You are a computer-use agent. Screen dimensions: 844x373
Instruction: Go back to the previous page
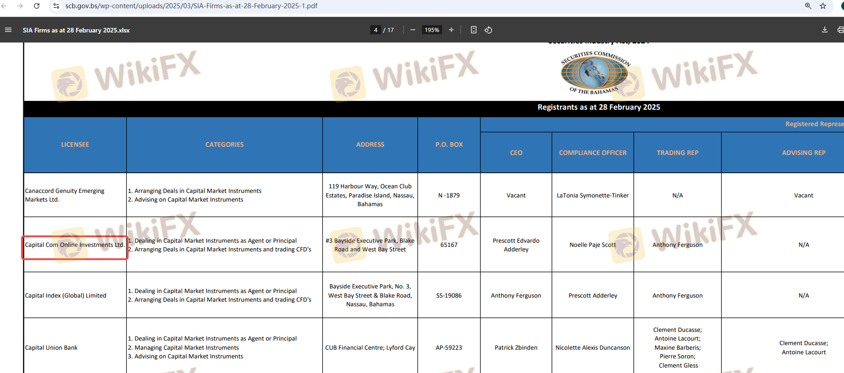(5, 6)
